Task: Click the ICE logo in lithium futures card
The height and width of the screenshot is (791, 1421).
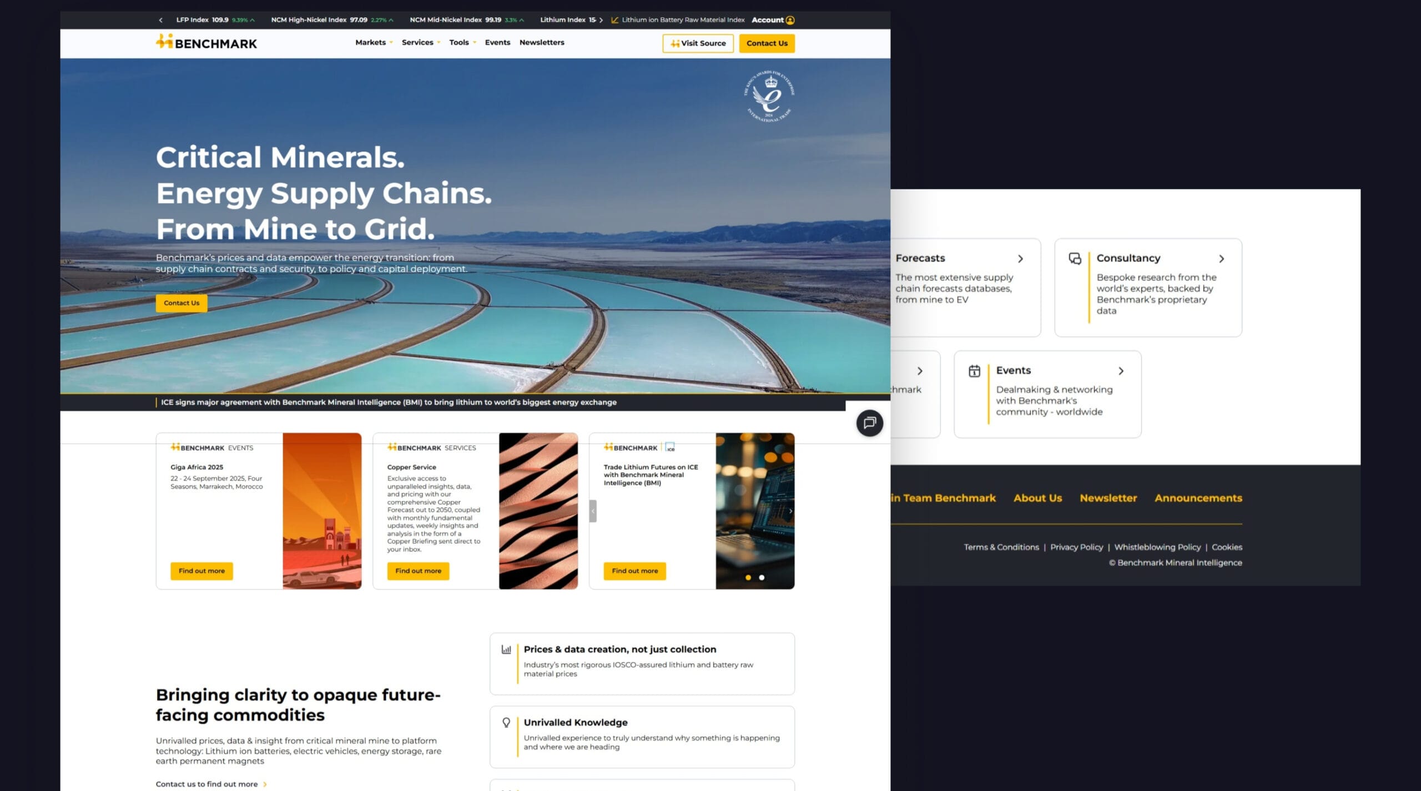Action: pos(670,447)
